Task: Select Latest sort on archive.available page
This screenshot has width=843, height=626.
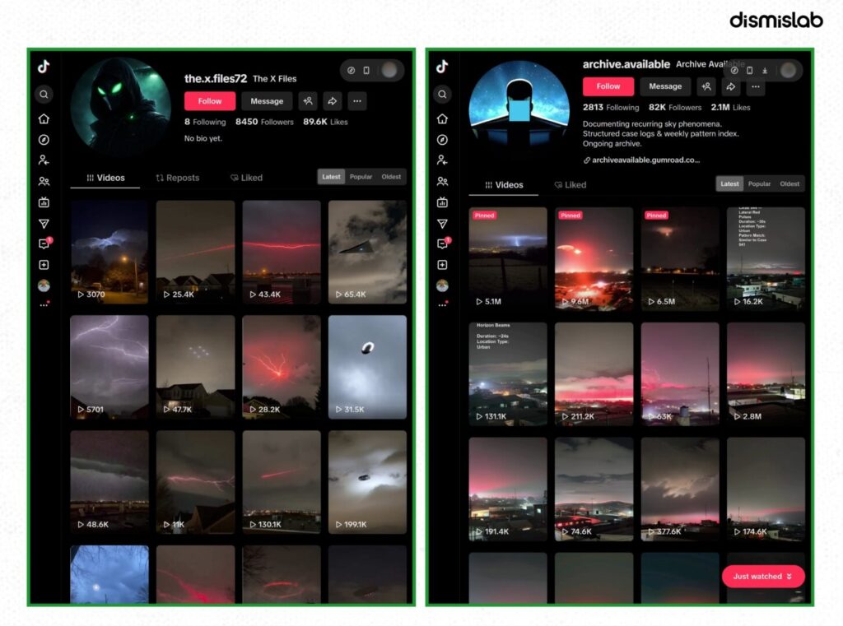Action: click(x=729, y=183)
